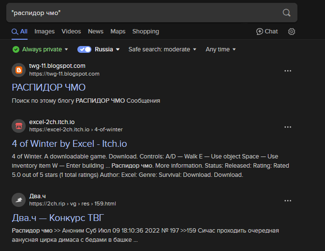Switch to the Images tab
Viewport: 325px width, 251px height.
44,31
